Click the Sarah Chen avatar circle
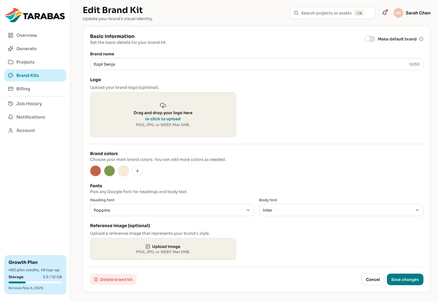This screenshot has width=438, height=301. (398, 13)
